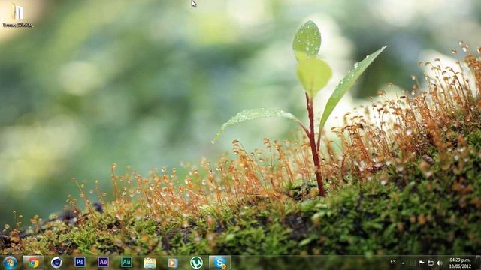
Task: Launch Adobe After Effects from the taskbar
Action: [x=103, y=262]
